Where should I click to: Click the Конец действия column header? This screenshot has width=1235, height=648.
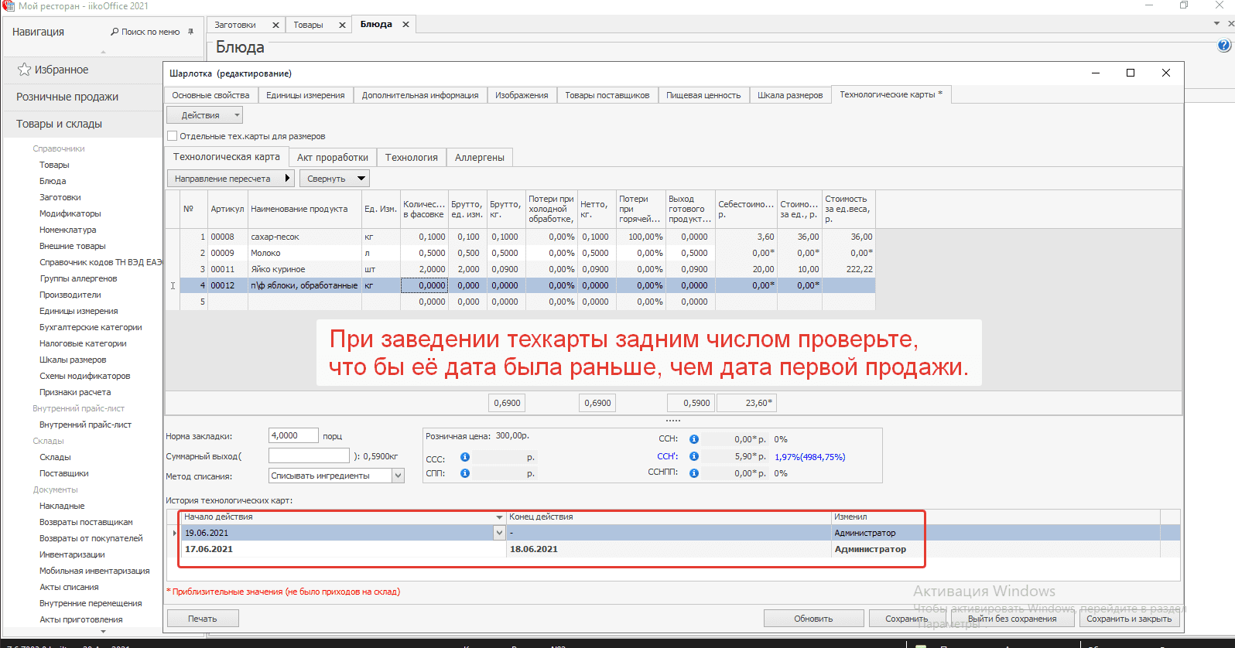pos(669,517)
